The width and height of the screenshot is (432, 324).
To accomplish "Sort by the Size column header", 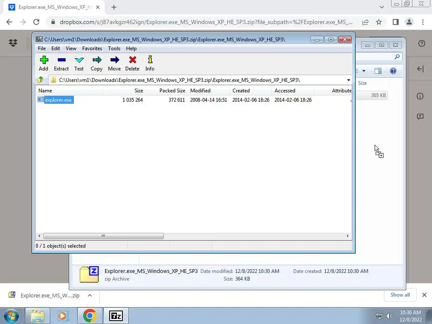I will click(124, 91).
